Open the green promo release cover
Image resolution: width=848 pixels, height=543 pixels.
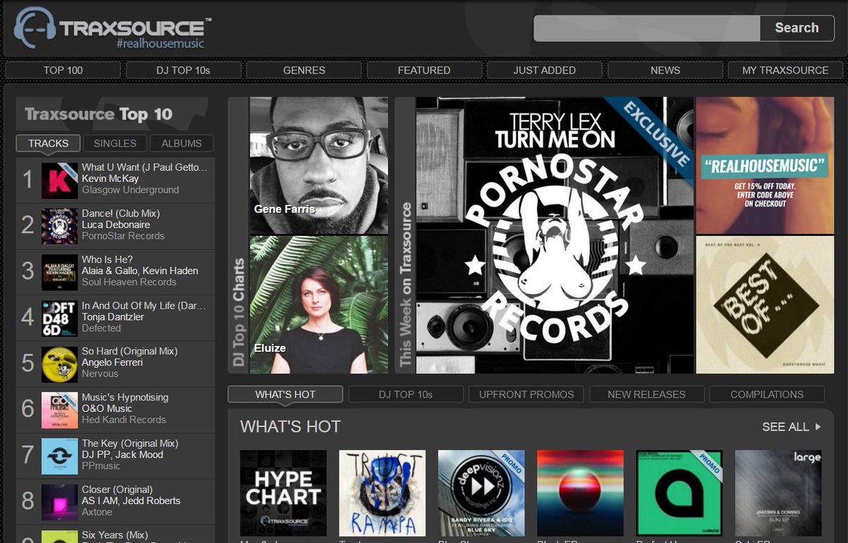click(x=679, y=493)
